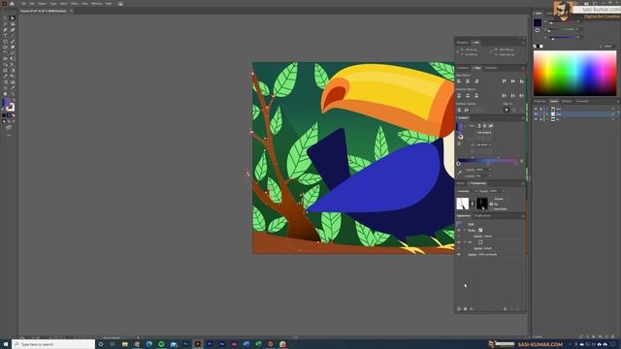Select the Hand tool
Viewport: 621px width, 349px height.
coord(5,94)
